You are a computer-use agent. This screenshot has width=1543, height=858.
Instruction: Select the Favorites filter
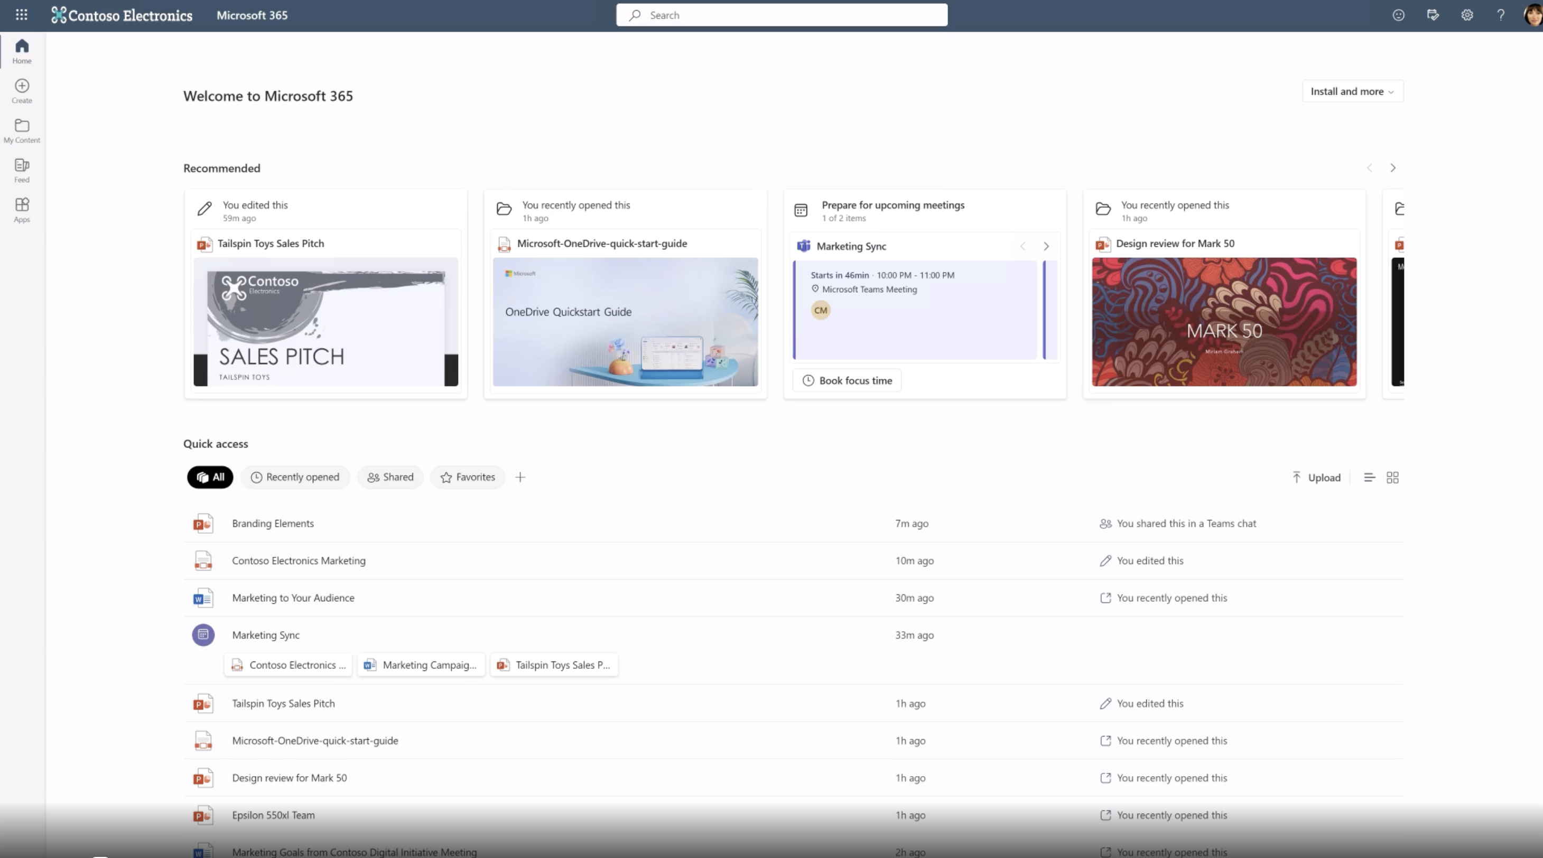(468, 477)
